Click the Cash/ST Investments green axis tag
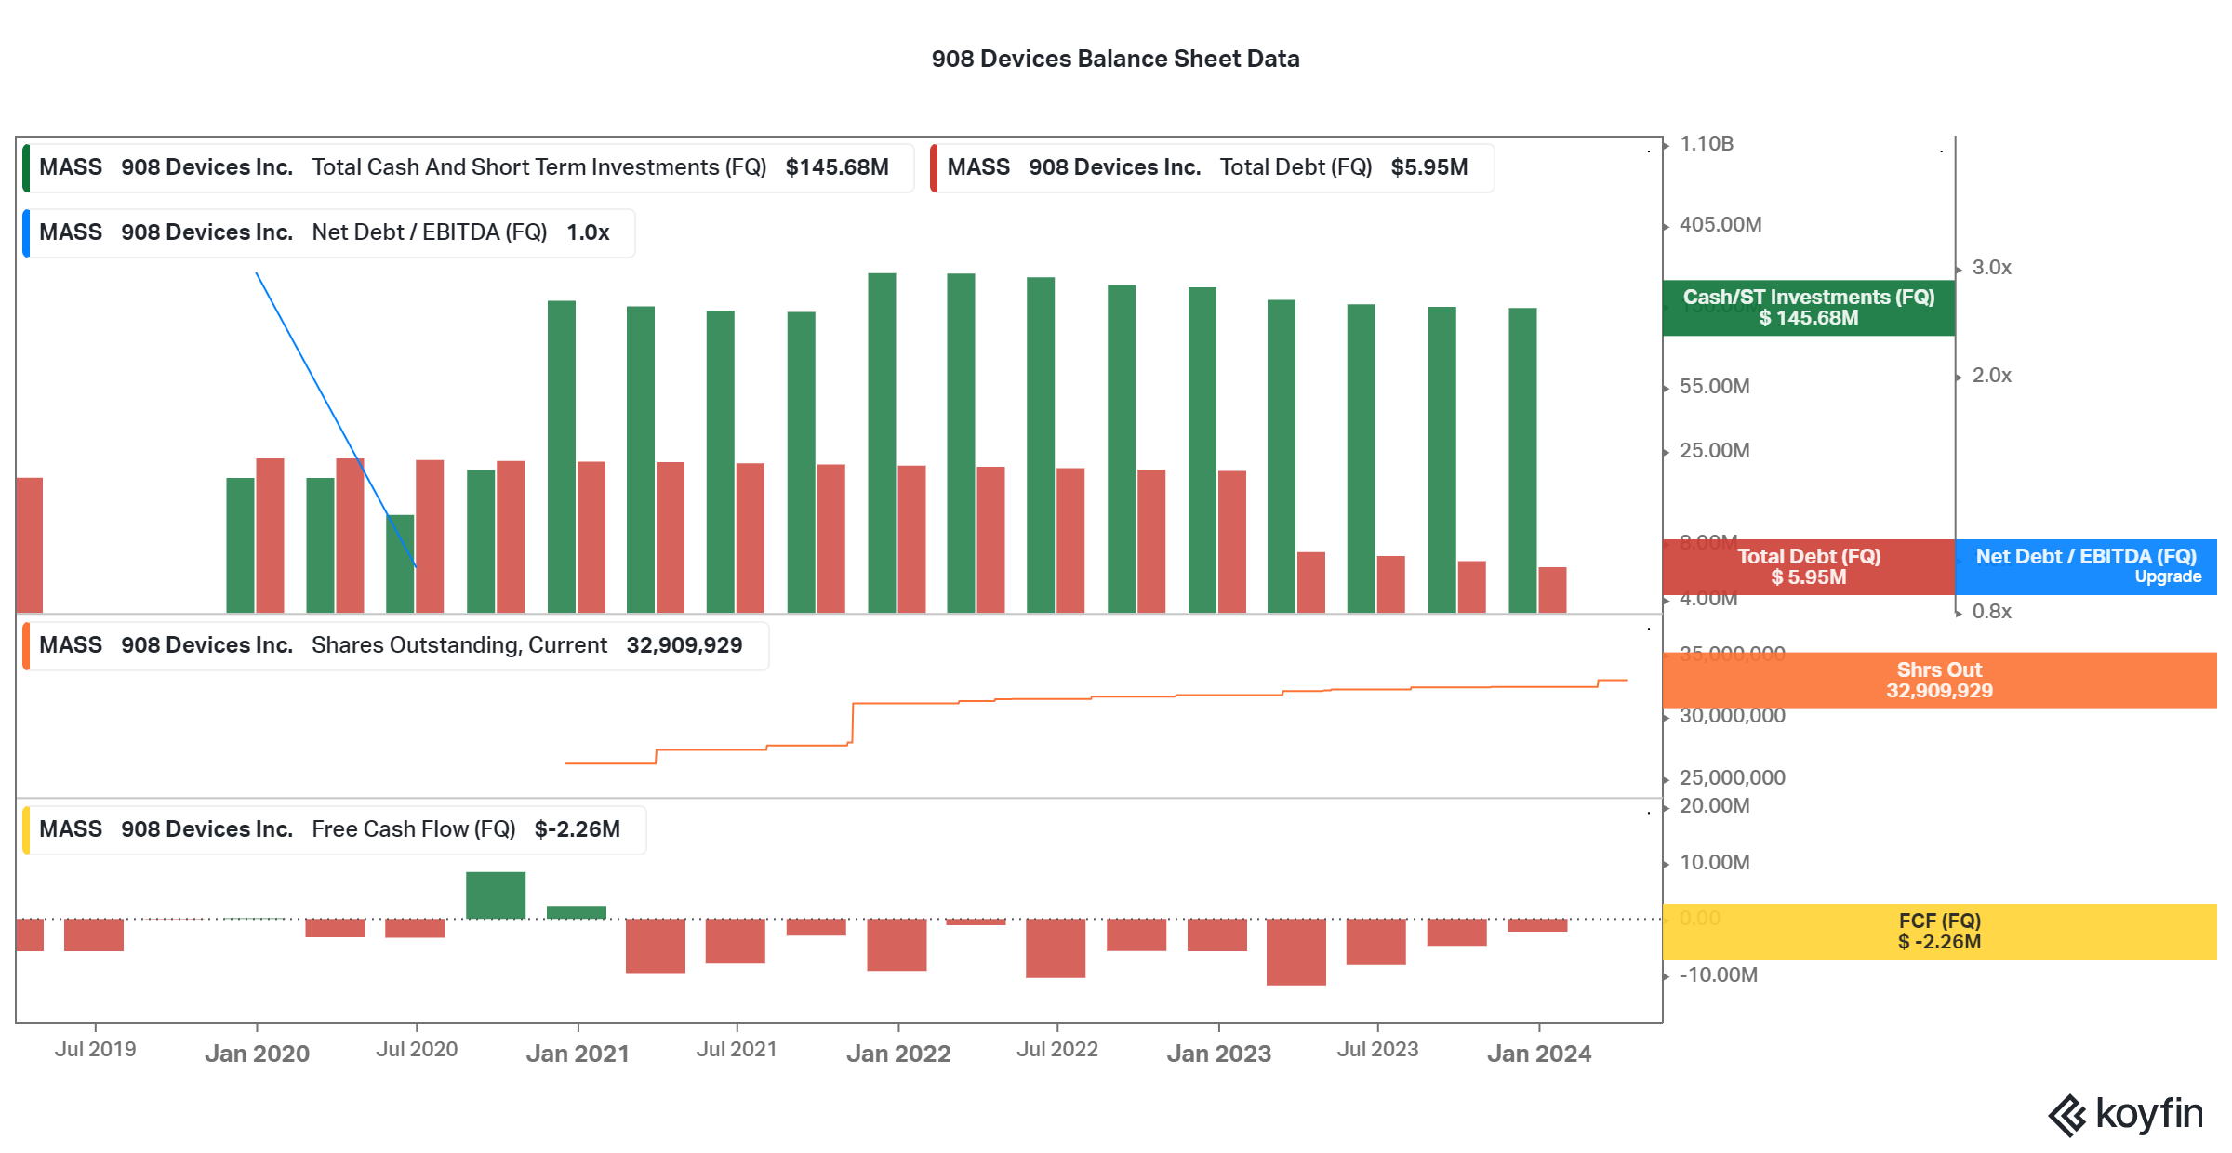Screen dimensions: 2232x1153 point(1808,308)
